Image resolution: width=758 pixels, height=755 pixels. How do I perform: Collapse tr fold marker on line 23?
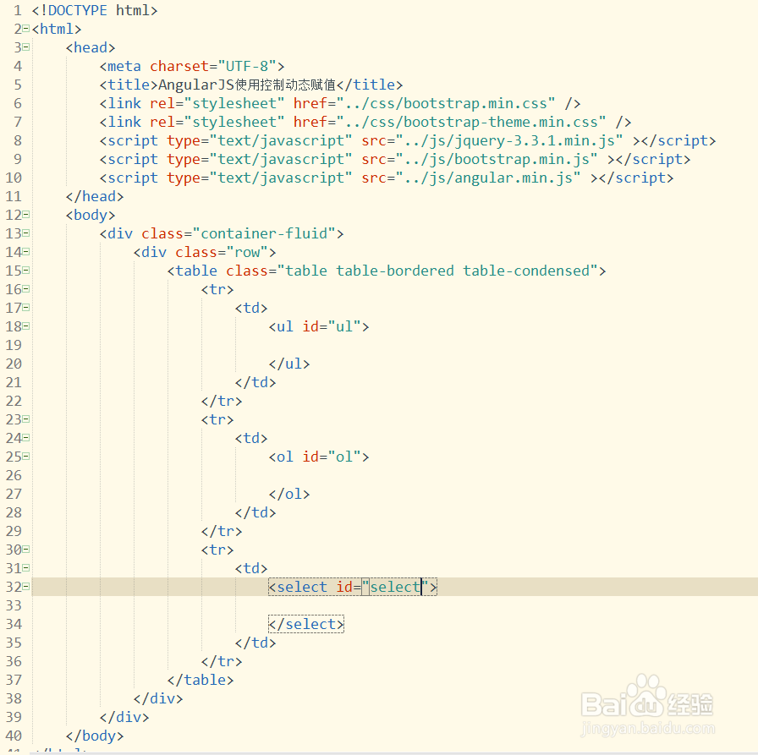[26, 419]
